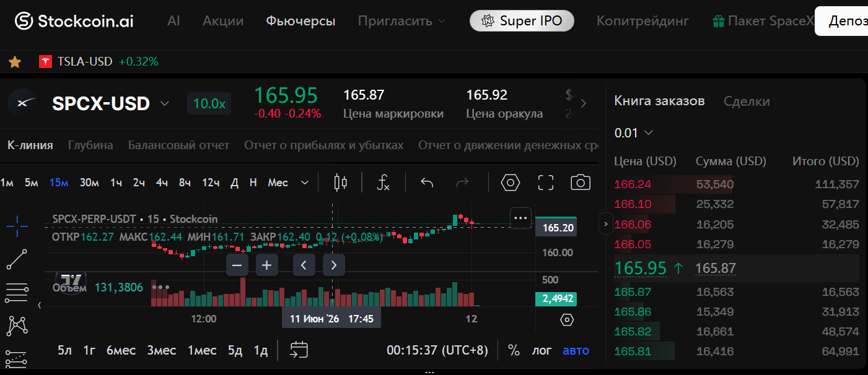Zoom in chart with plus button
Image resolution: width=868 pixels, height=375 pixels.
[266, 265]
